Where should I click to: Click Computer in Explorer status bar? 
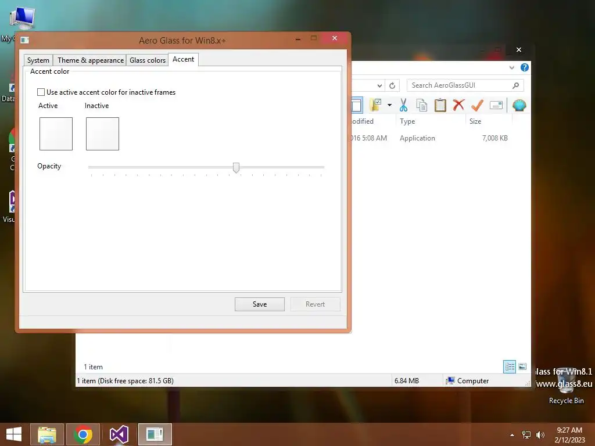pos(468,381)
